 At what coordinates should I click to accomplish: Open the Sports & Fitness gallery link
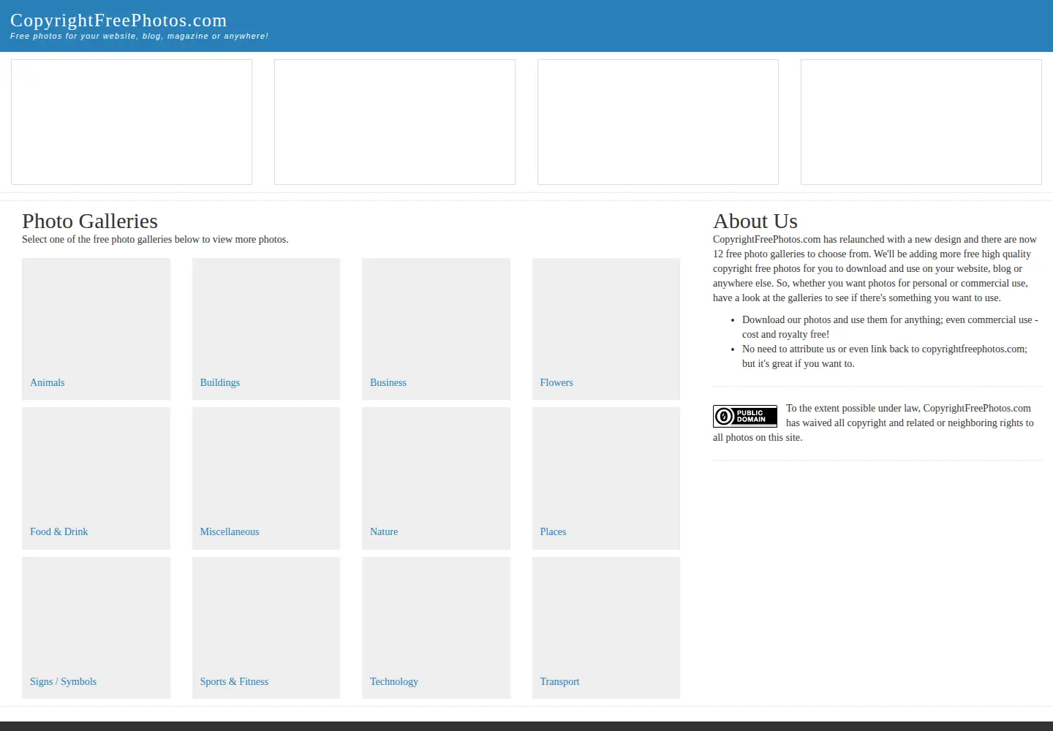coord(234,681)
